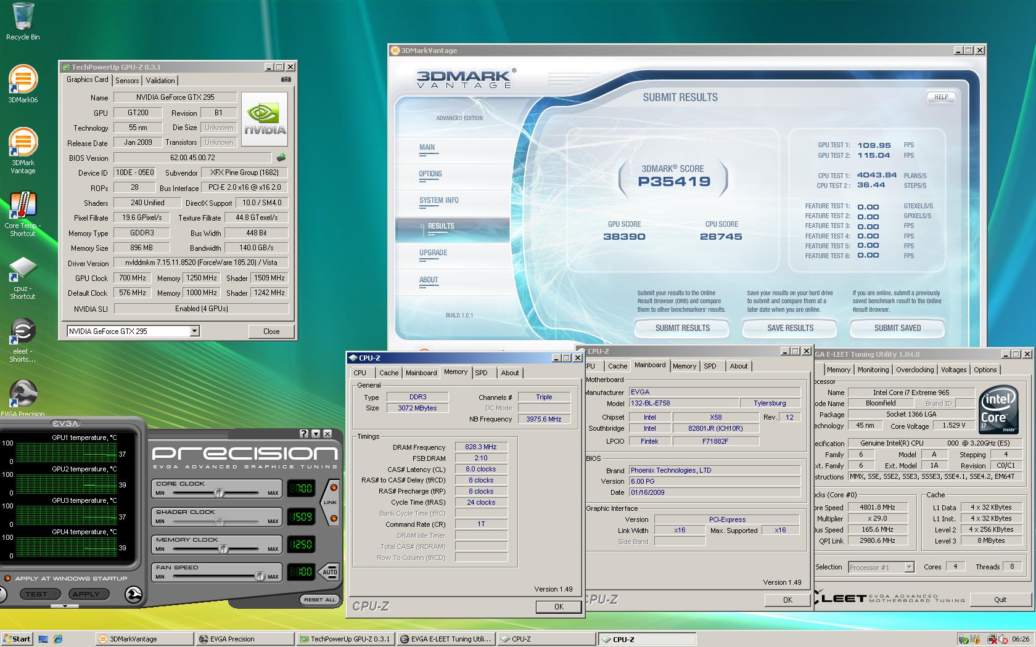The image size is (1036, 647).
Task: Click the Windows Start button
Action: click(x=17, y=639)
